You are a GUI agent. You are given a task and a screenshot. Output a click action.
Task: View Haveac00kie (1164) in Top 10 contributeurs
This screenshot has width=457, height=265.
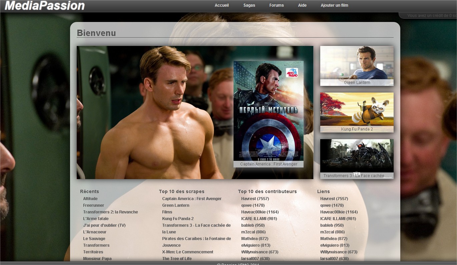(x=260, y=212)
